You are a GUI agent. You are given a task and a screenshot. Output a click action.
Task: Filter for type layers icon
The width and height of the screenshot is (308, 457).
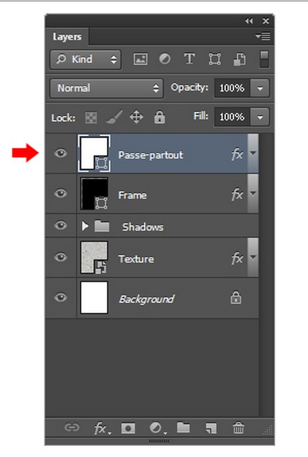(x=190, y=59)
